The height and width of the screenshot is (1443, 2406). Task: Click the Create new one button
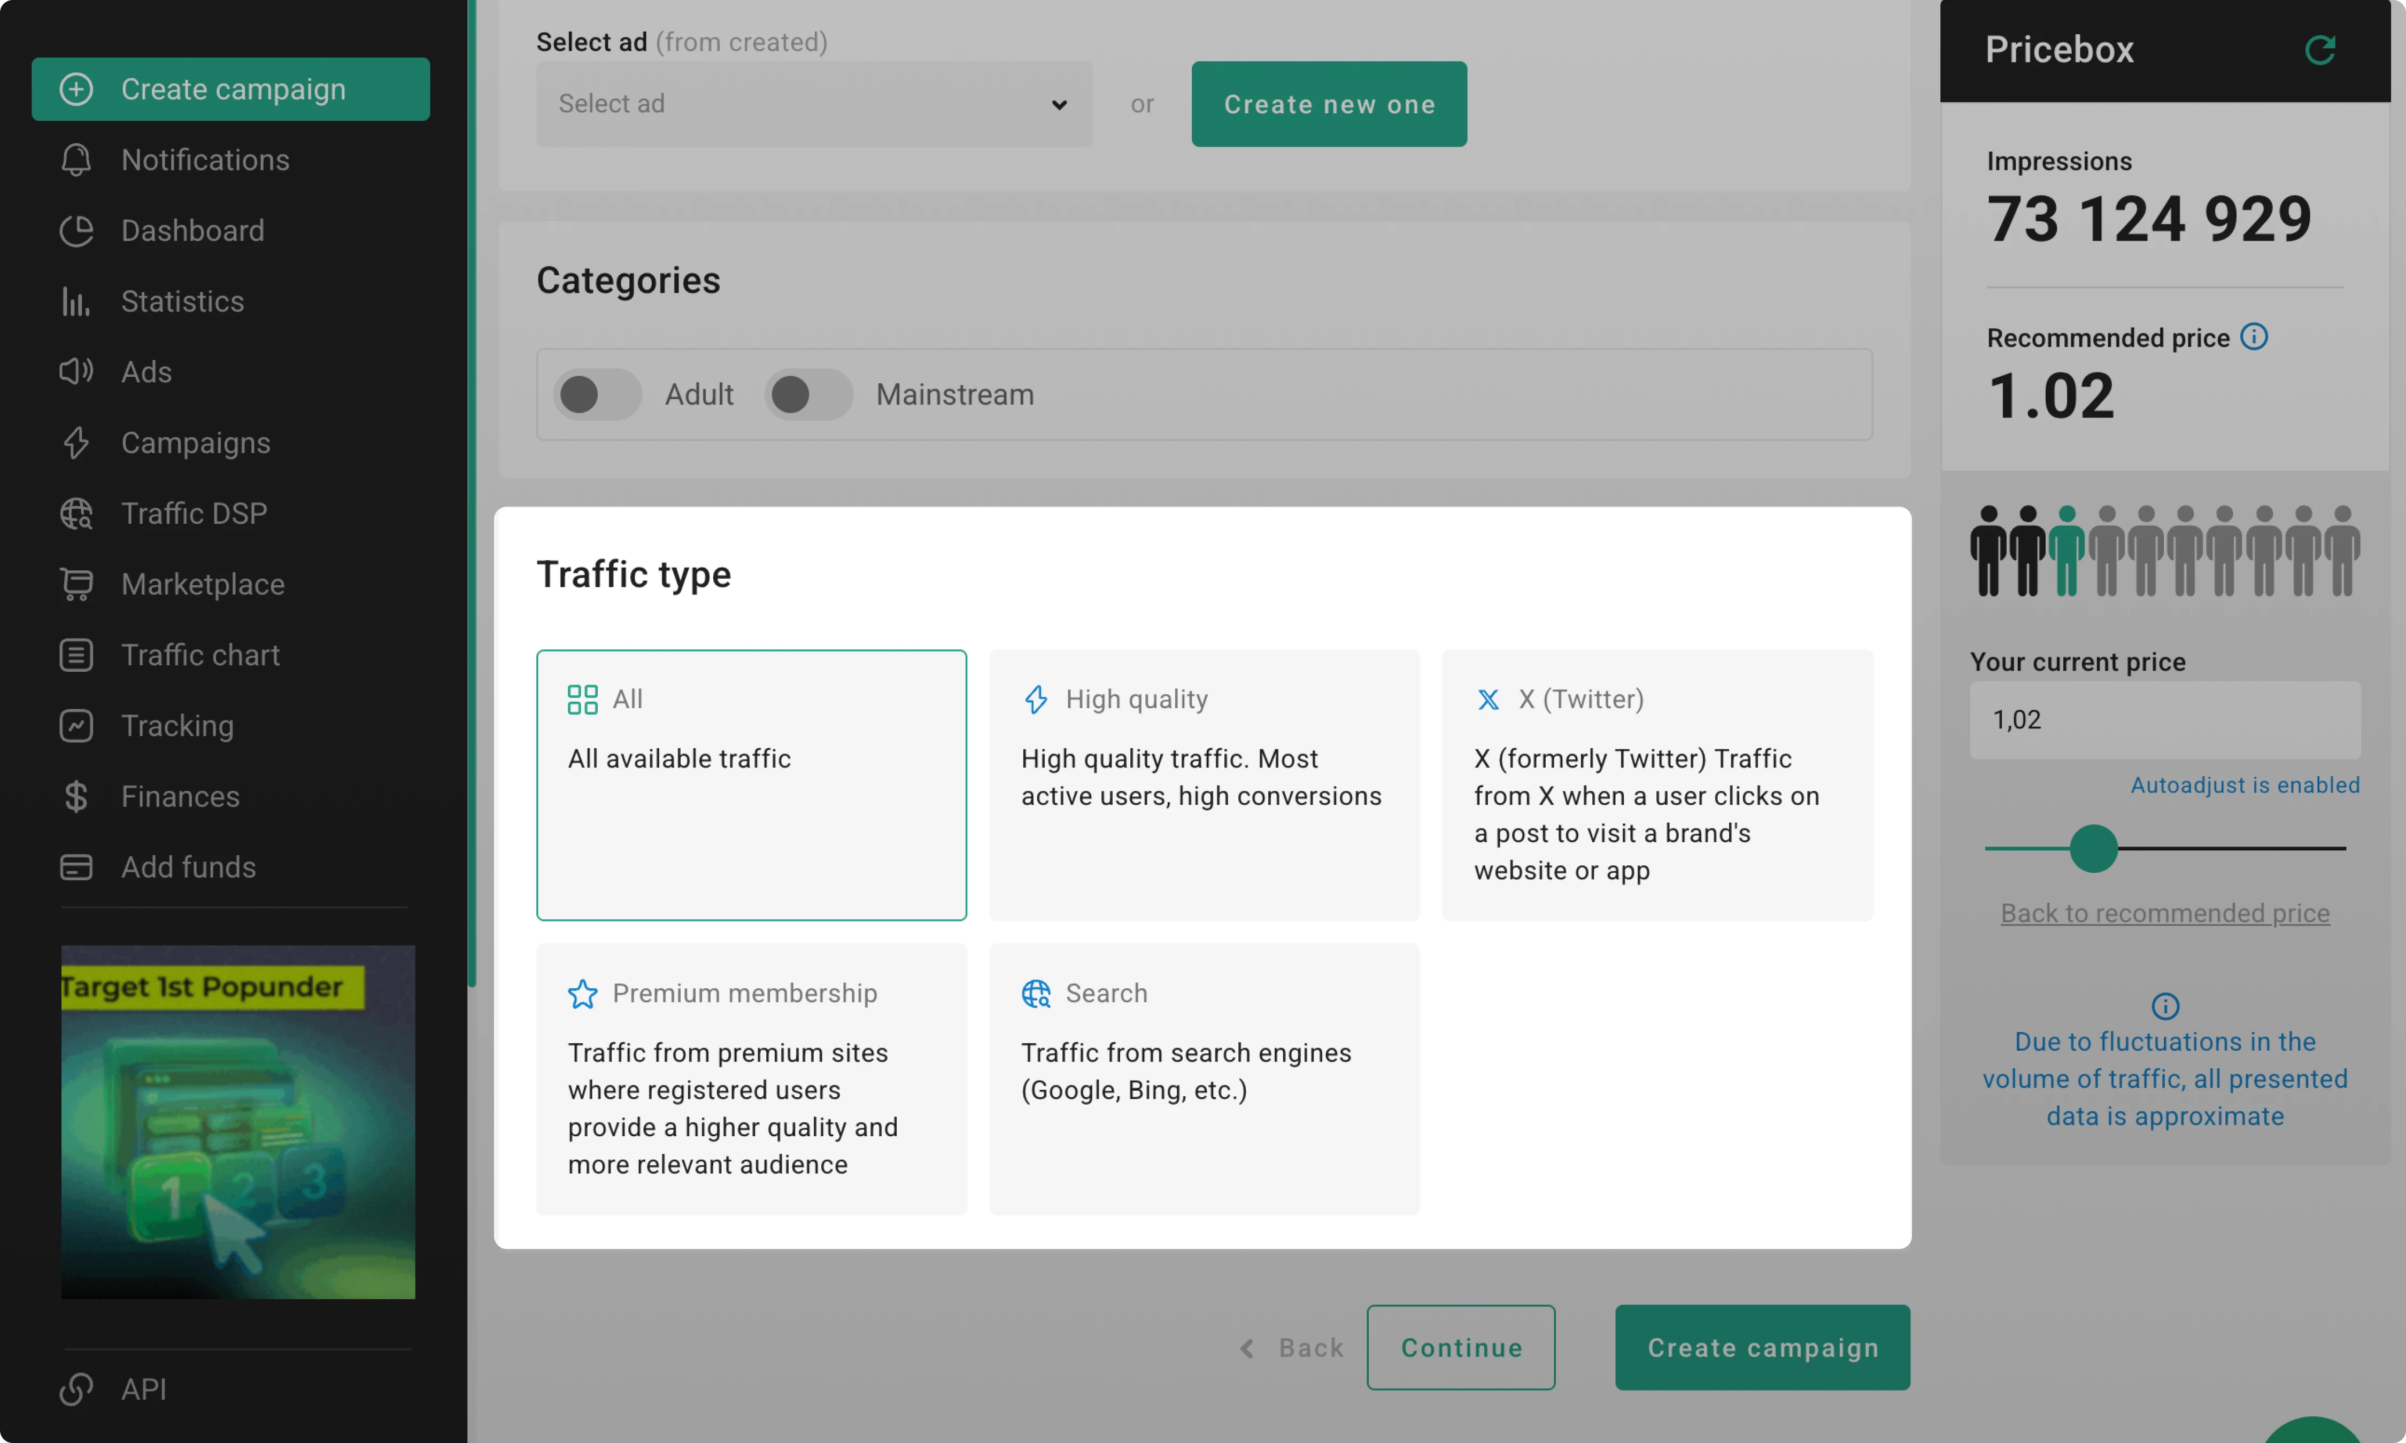(x=1329, y=103)
